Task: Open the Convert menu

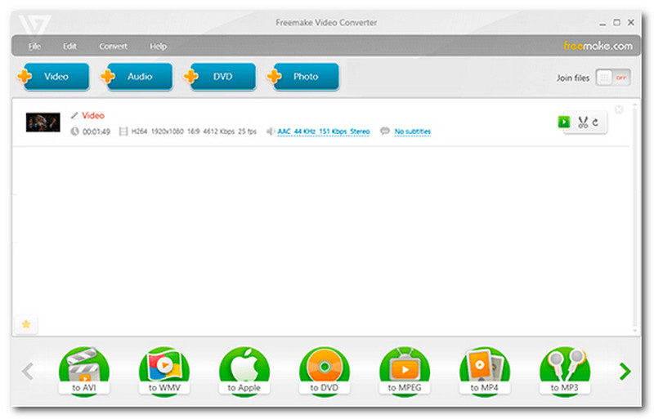Action: (113, 47)
